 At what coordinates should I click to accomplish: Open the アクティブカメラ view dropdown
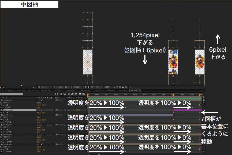point(97,87)
